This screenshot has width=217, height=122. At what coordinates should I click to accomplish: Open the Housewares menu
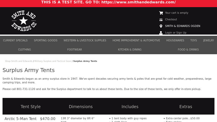[175, 40]
